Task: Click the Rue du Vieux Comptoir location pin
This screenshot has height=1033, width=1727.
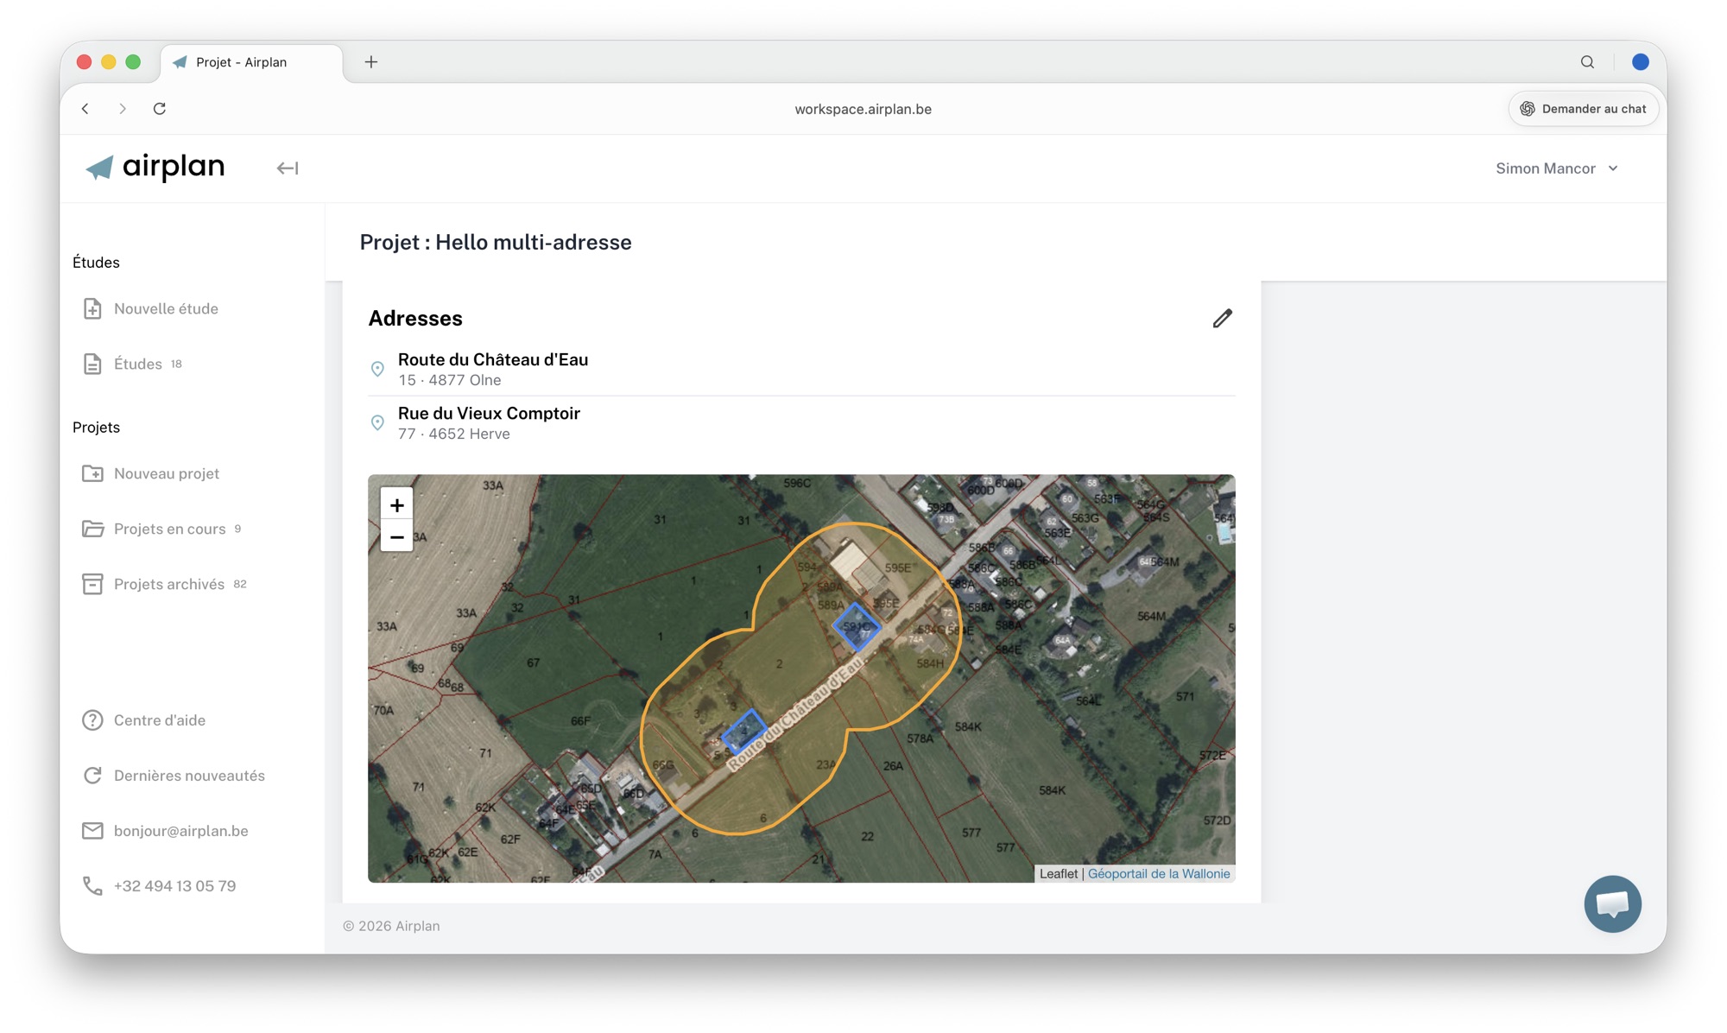Action: coord(377,422)
